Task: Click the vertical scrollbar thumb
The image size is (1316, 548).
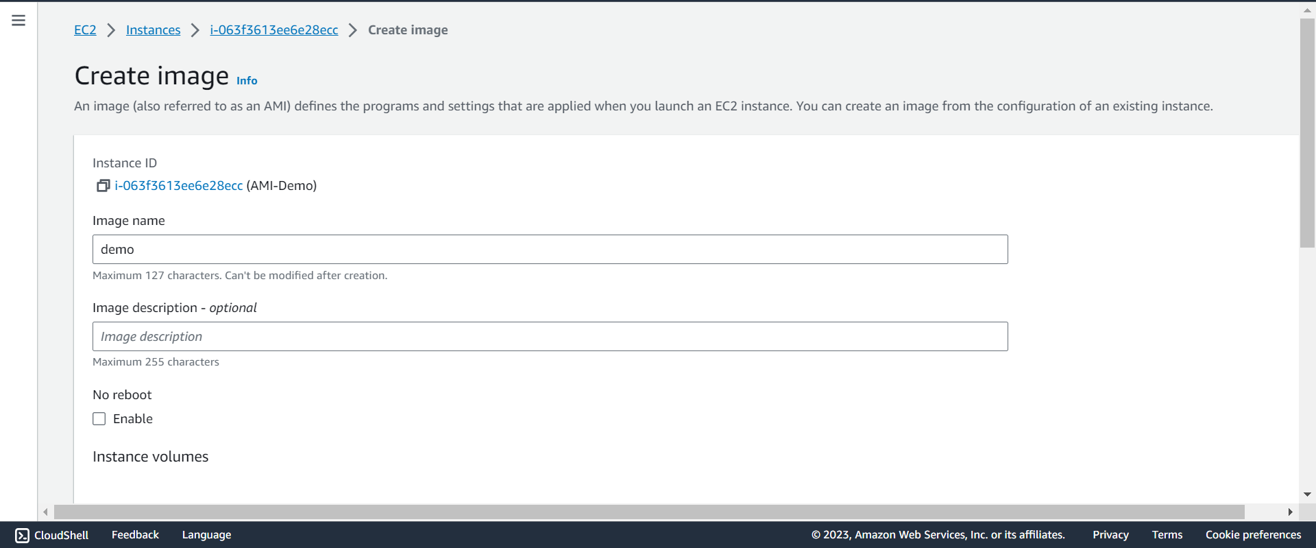Action: click(1307, 133)
